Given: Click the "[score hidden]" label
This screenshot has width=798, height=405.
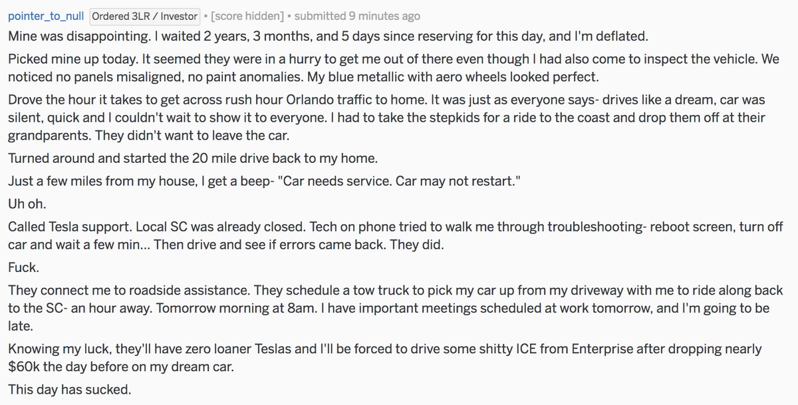Looking at the screenshot, I should coord(243,15).
